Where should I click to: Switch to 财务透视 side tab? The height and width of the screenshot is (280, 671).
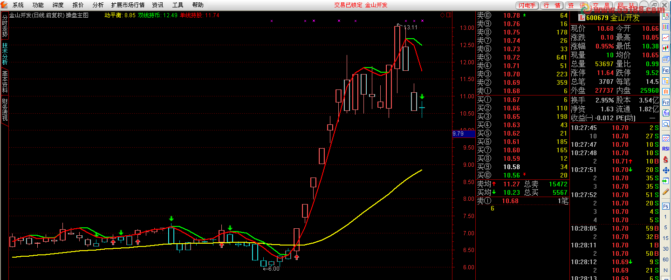pos(5,109)
